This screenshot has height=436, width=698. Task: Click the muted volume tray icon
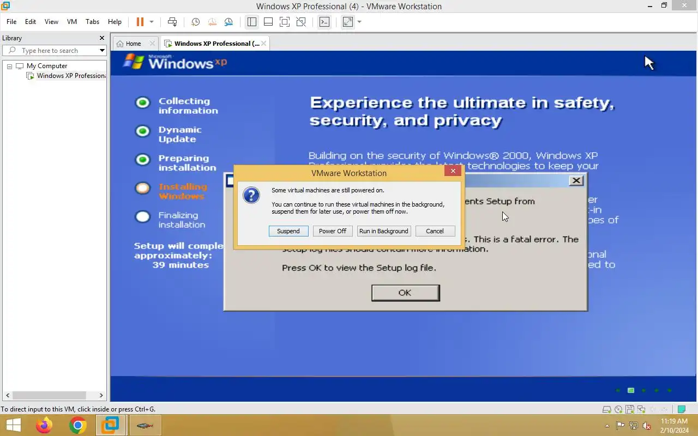(x=647, y=426)
